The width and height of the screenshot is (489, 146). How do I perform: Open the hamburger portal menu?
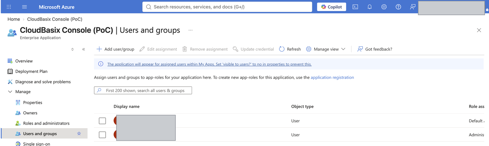point(24,7)
